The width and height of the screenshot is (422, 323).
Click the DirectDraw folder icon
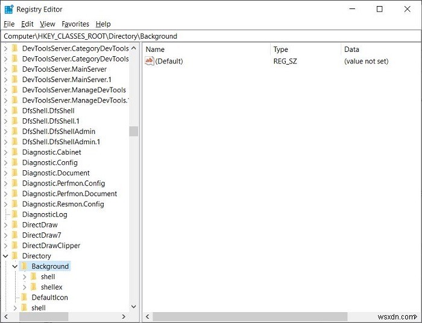coord(15,225)
